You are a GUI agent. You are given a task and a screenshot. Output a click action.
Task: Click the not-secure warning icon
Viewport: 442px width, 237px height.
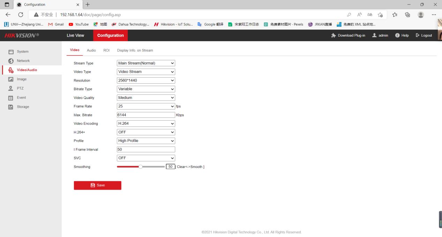point(36,15)
